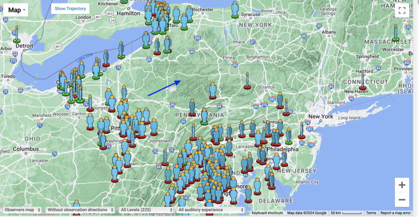Screen dimensions: 419x217
Task: Open the Map type dropdown
Action: pyautogui.click(x=17, y=10)
